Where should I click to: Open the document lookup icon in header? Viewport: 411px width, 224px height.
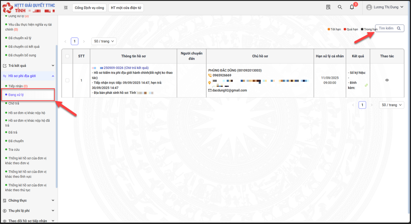(x=328, y=7)
